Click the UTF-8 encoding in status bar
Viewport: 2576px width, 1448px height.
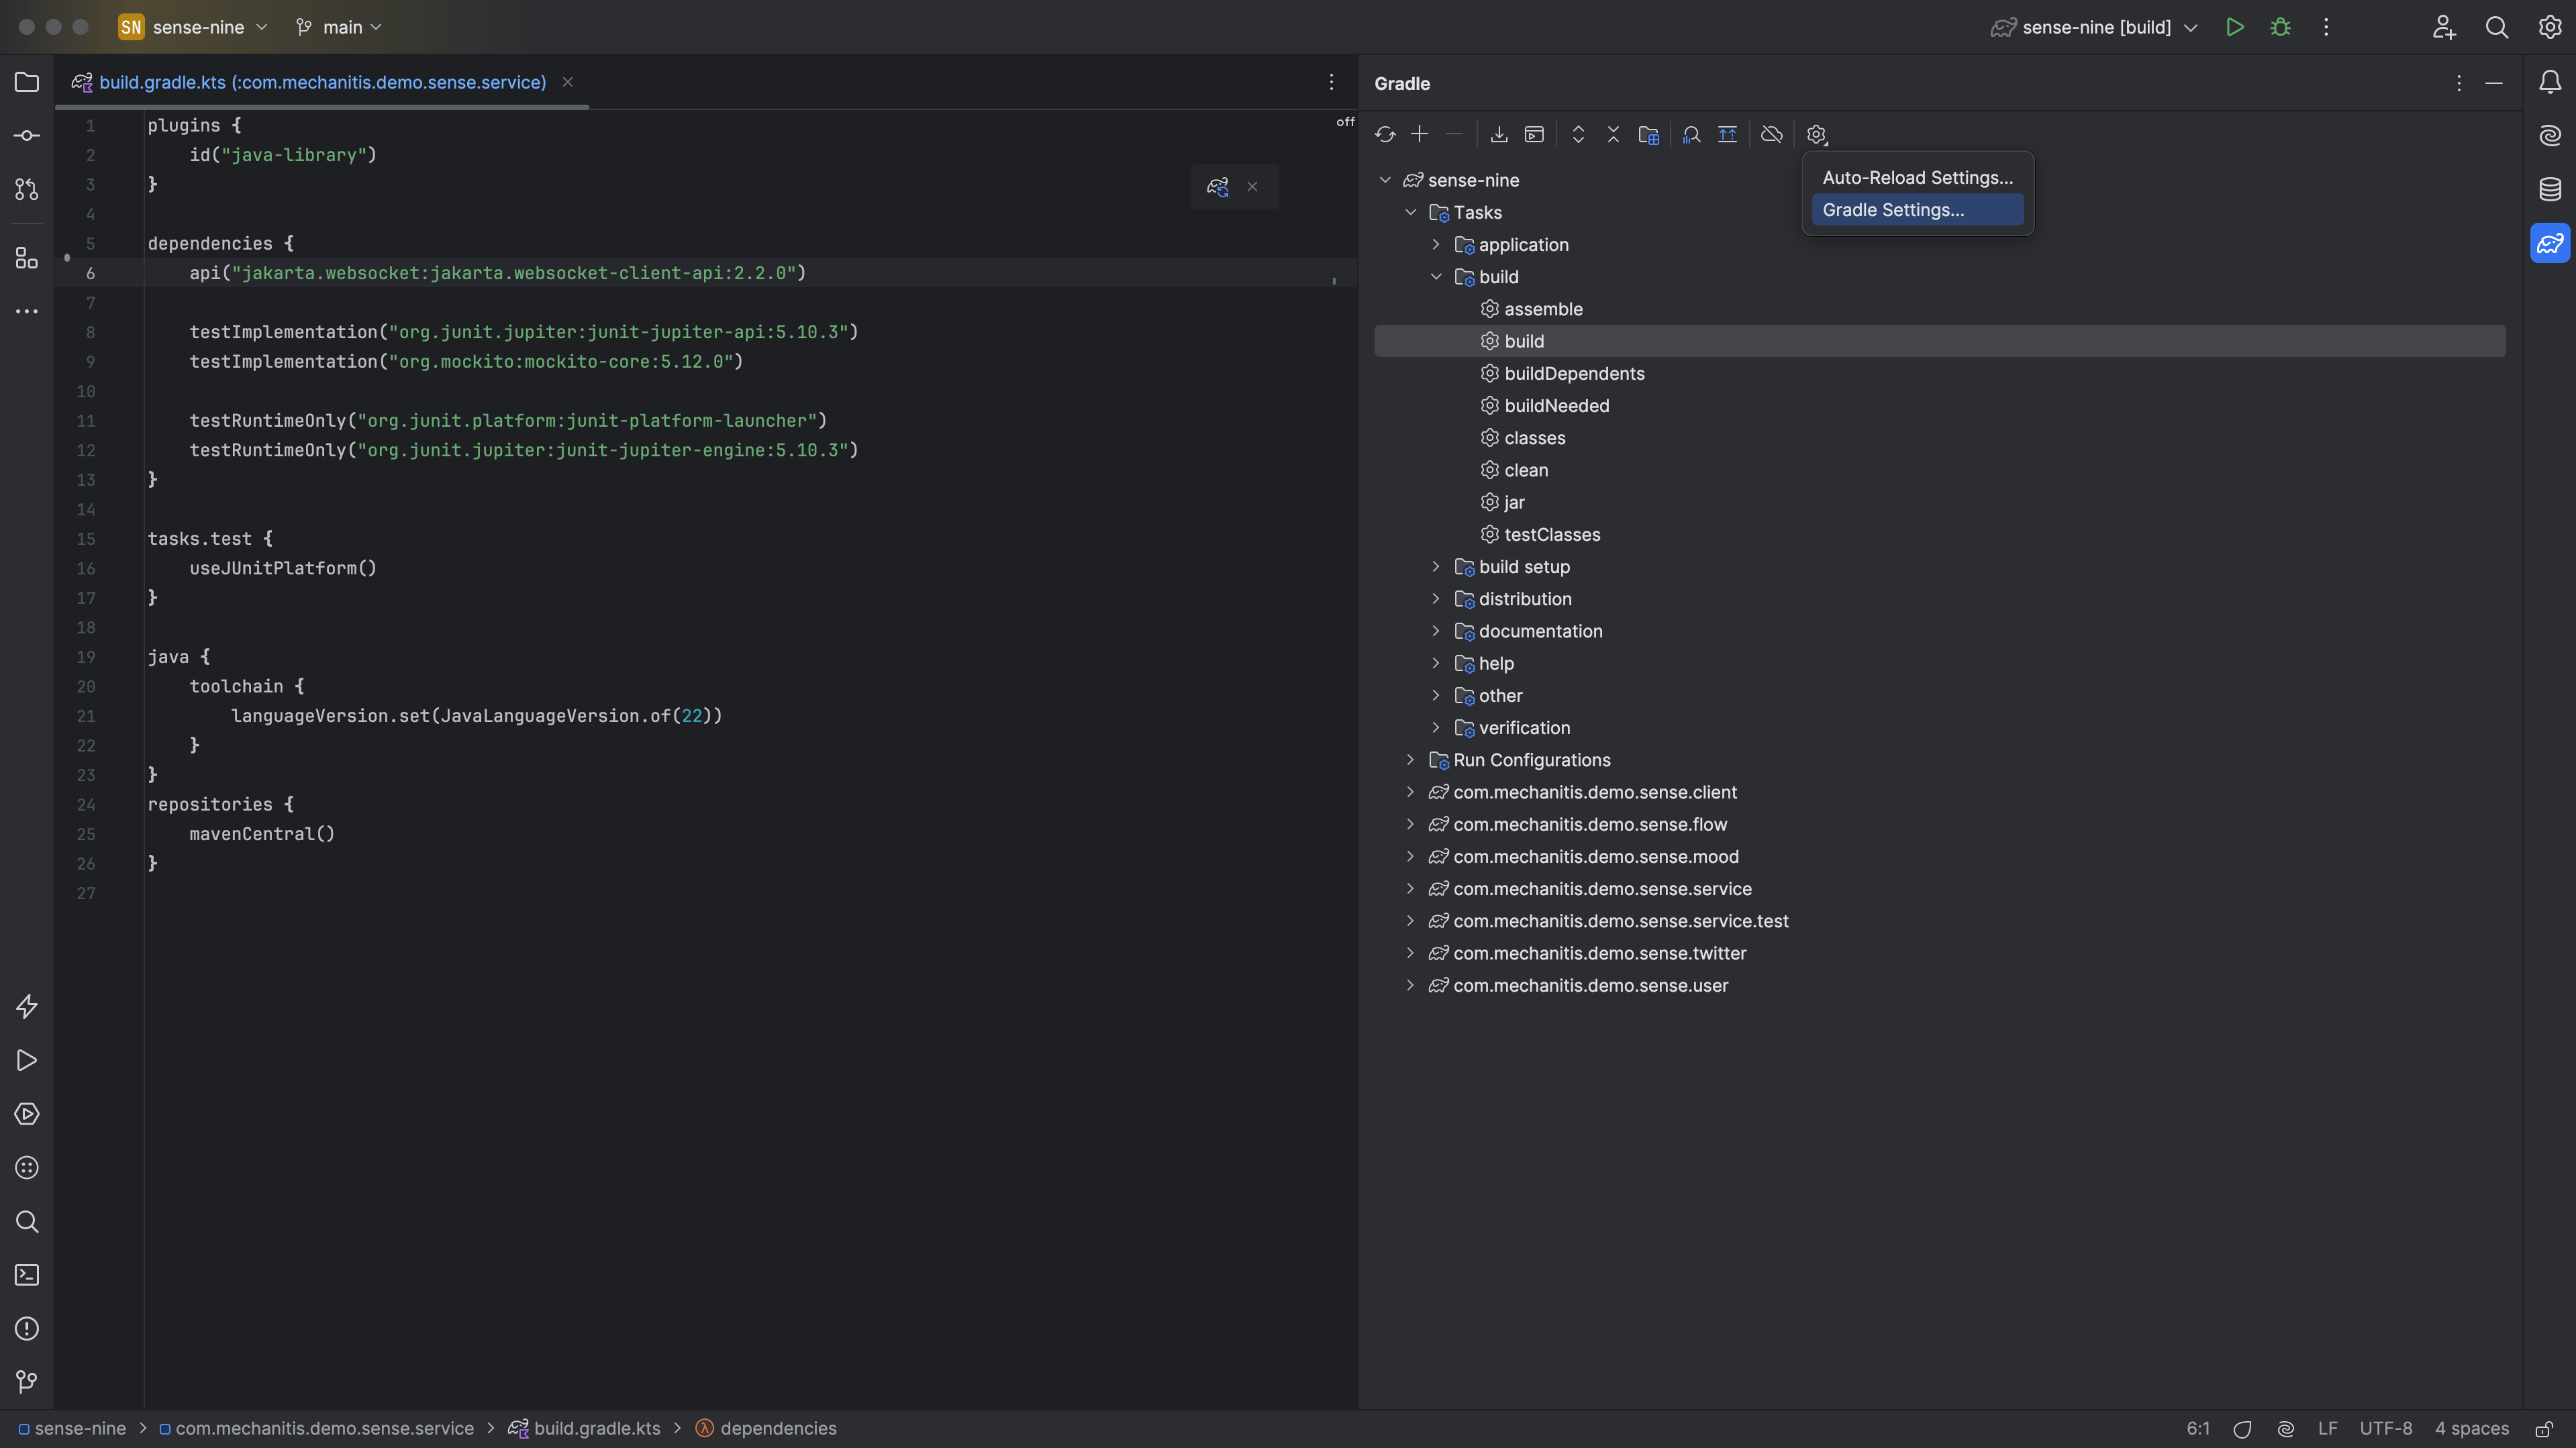(x=2385, y=1429)
